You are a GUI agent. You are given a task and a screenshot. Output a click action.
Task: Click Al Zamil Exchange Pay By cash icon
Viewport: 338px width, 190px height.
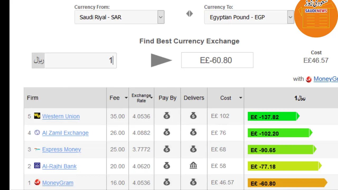(x=167, y=132)
